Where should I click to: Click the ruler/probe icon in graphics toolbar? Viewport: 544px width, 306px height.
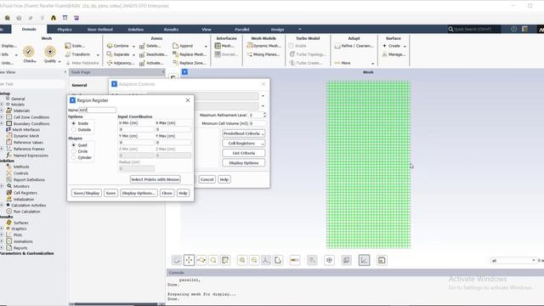(295, 260)
